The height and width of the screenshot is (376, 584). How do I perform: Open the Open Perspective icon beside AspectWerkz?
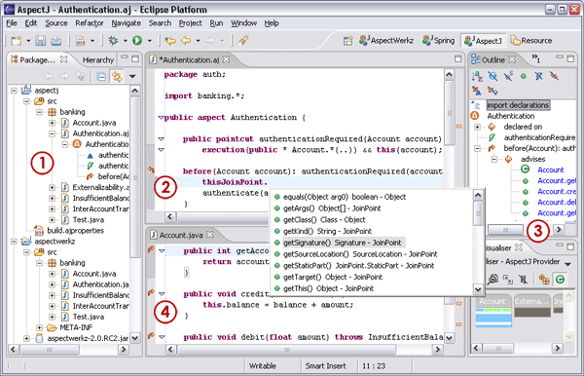pyautogui.click(x=347, y=41)
